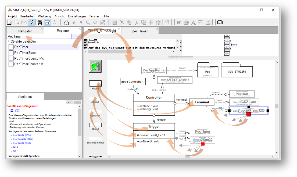The image size is (297, 177).
Task: Click the >> search button next to PecTimer
Action: coord(77,36)
